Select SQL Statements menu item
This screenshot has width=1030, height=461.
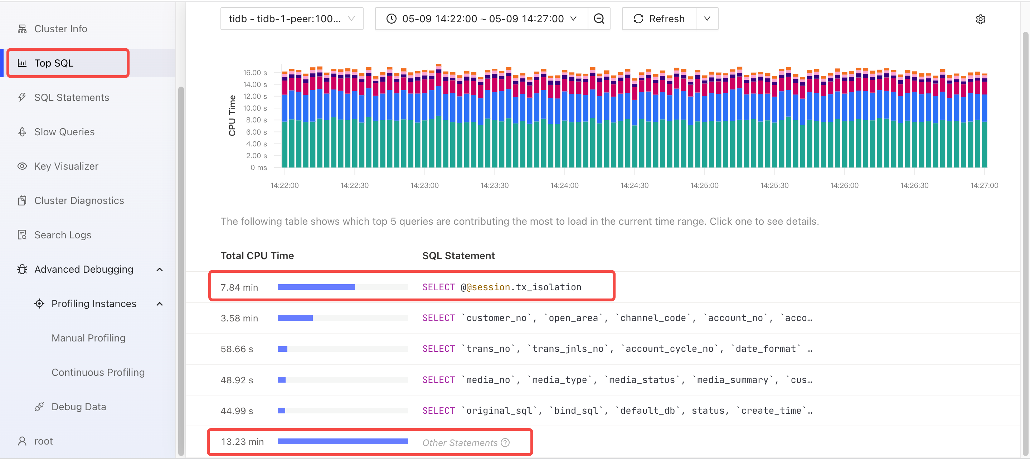[72, 97]
